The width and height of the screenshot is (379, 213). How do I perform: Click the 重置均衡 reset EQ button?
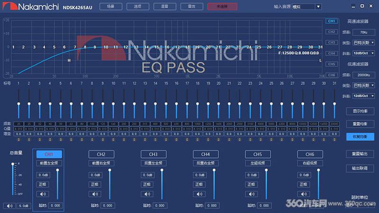coord(360,124)
